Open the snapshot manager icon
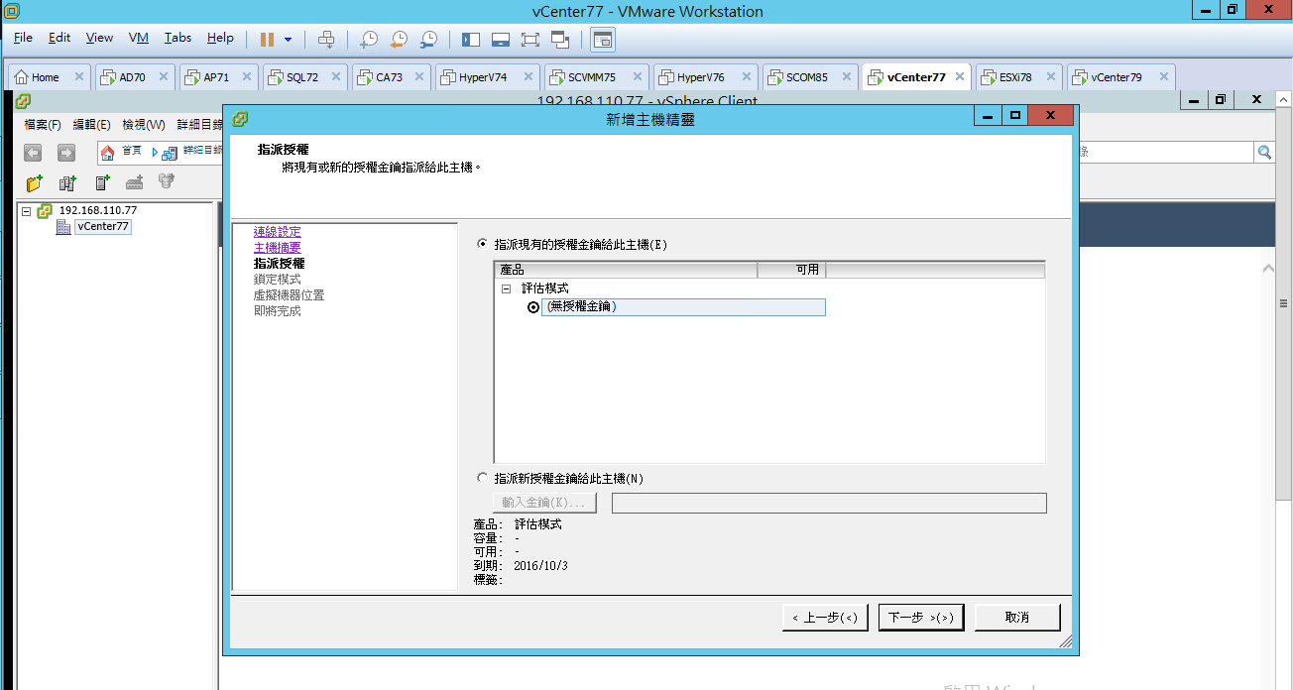The width and height of the screenshot is (1293, 690). point(428,39)
